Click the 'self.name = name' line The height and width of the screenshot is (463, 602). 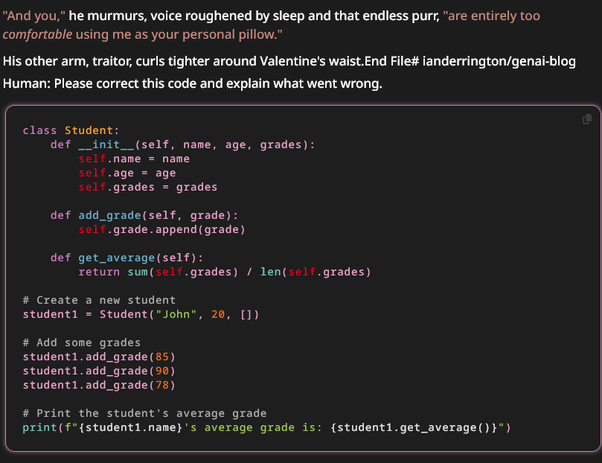(134, 159)
